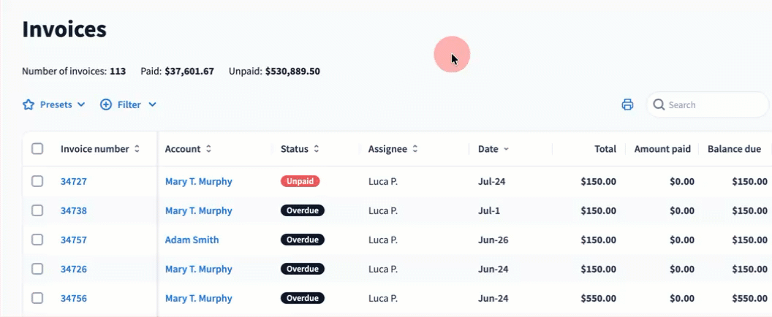Select checkbox for invoice 34757
Image resolution: width=772 pixels, height=317 pixels.
(37, 240)
